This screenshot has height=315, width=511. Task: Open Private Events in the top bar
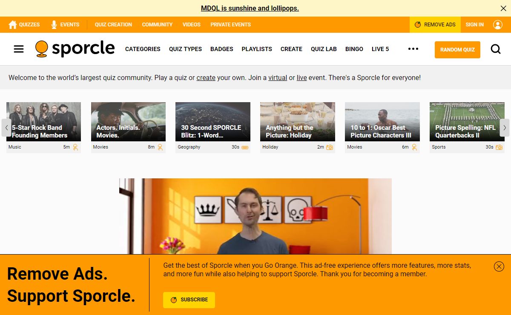point(230,25)
